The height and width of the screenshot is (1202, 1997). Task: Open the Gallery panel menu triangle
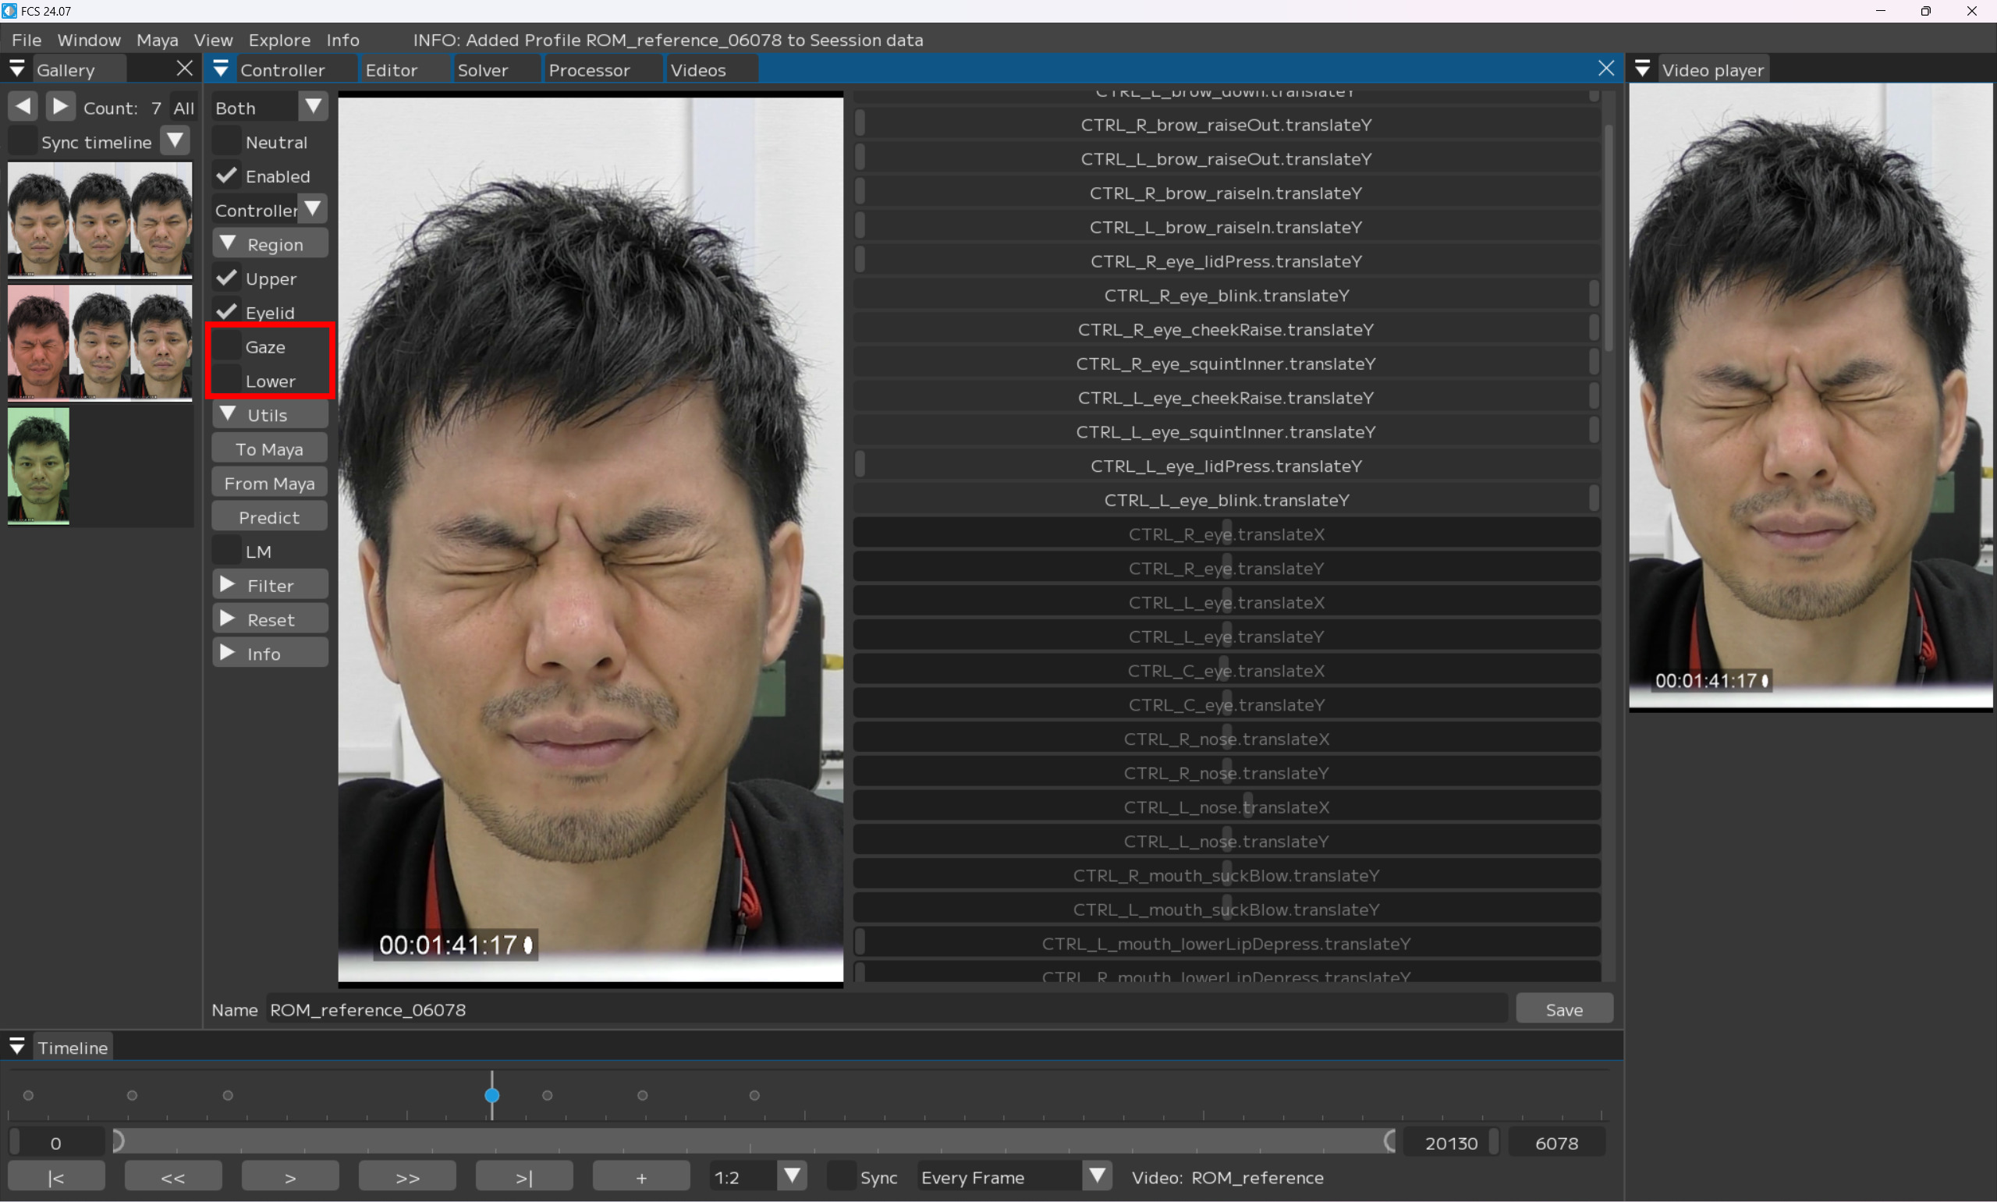coord(17,69)
